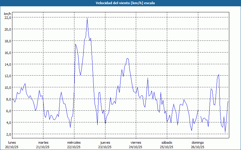Select the 6,0 y-axis label
This screenshot has height=150, width=241.
point(8,111)
